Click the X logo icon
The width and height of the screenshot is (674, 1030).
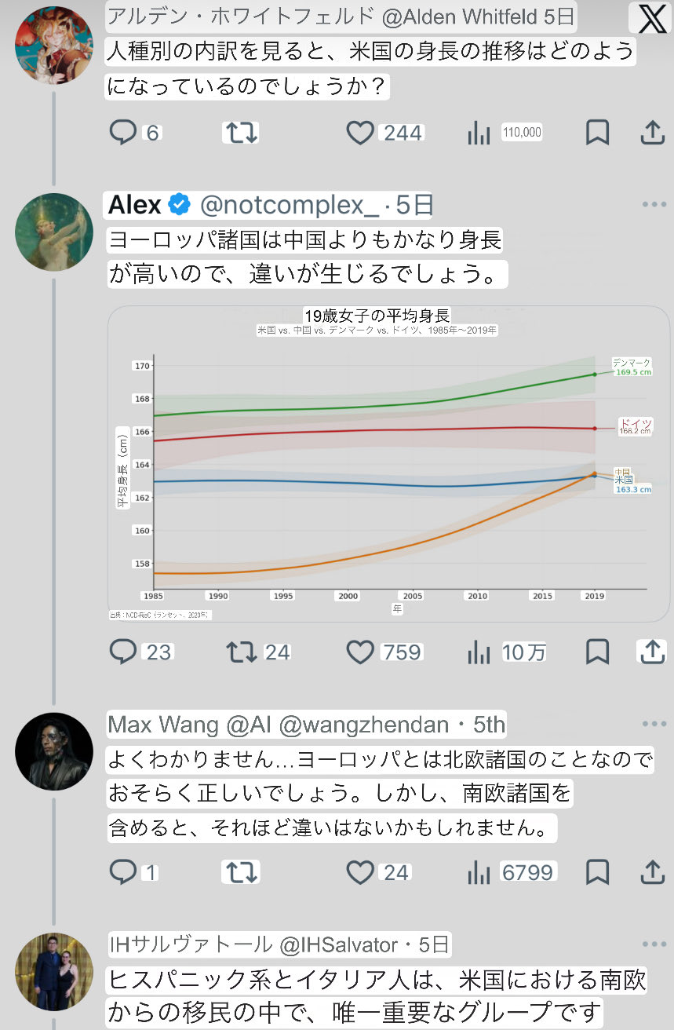651,19
